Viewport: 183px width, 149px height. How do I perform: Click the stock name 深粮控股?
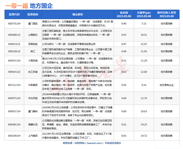click(33, 44)
